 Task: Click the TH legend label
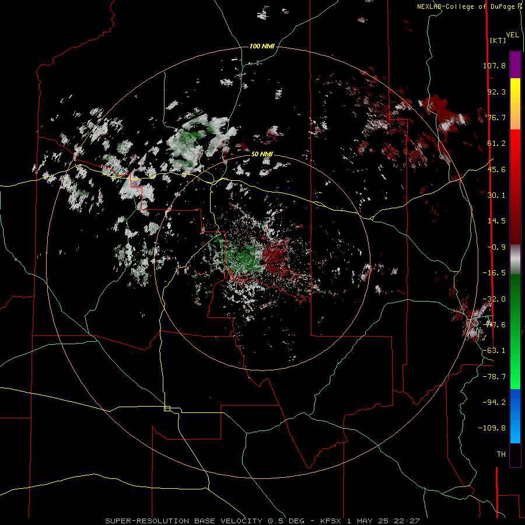click(x=501, y=454)
